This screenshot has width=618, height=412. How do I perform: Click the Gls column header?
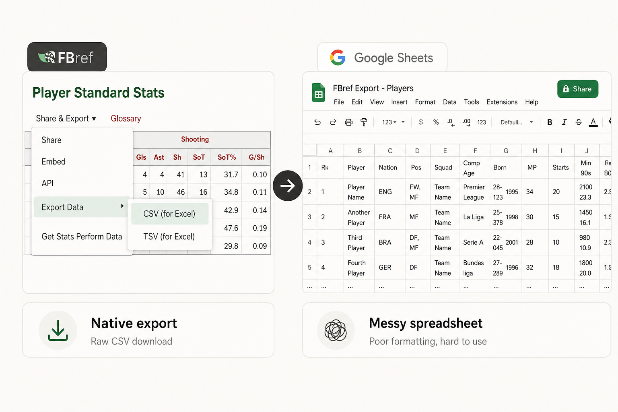coord(141,157)
